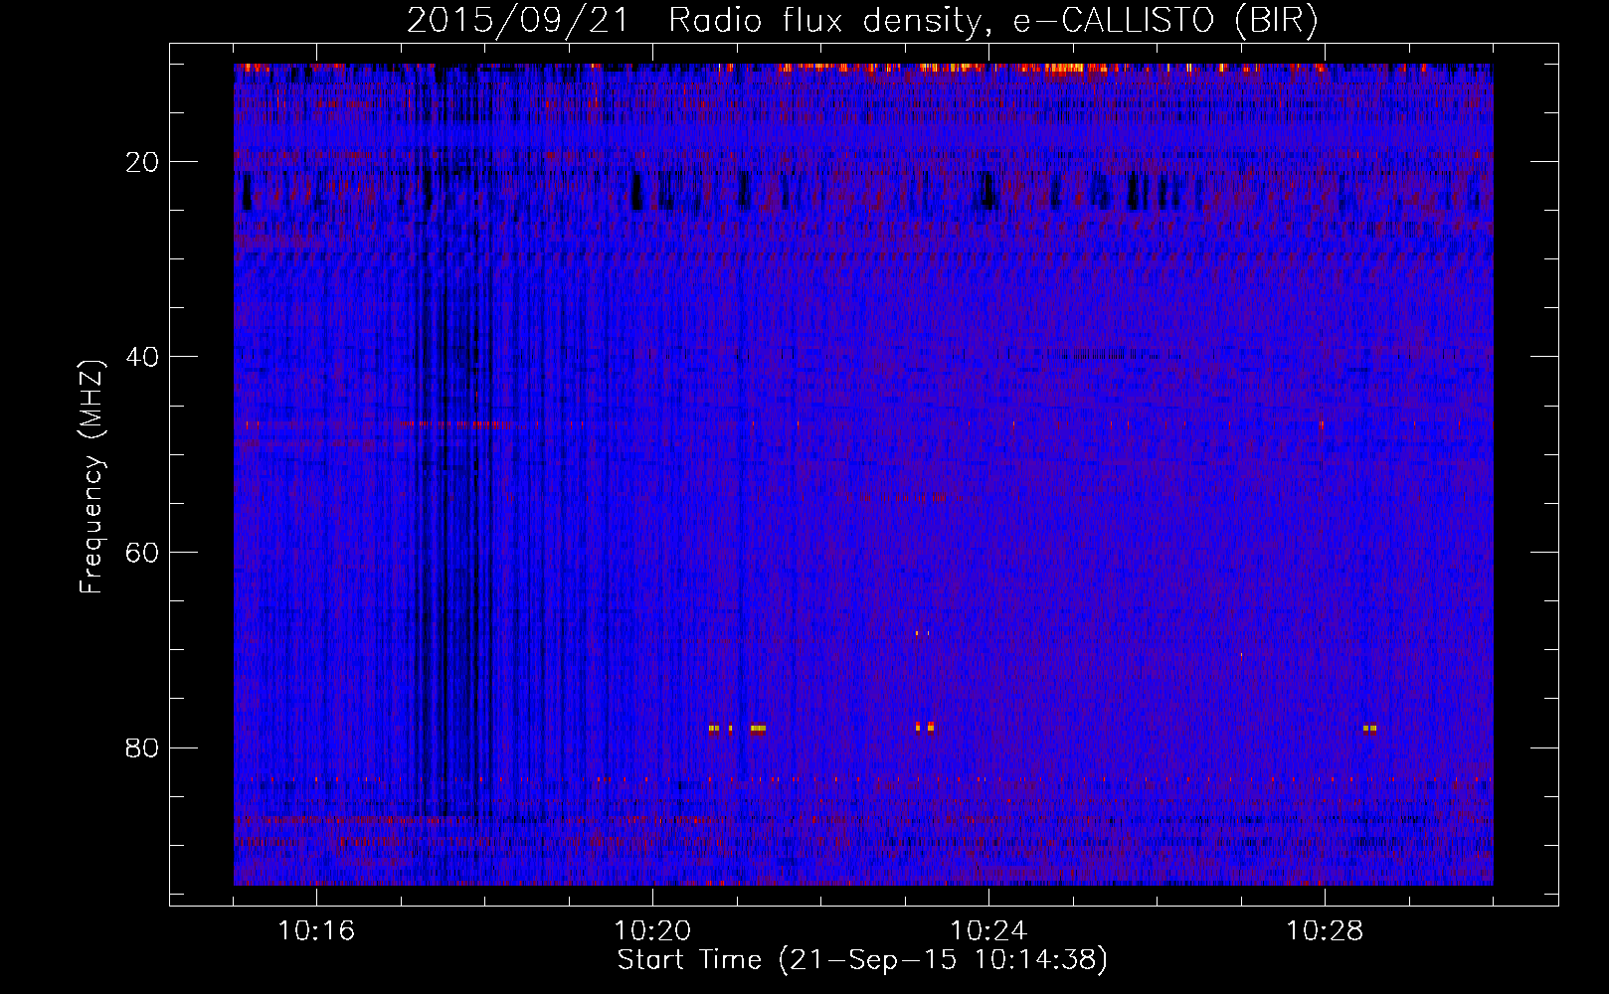1609x994 pixels.
Task: Click the y-axis tick label '20'
Action: 143,162
